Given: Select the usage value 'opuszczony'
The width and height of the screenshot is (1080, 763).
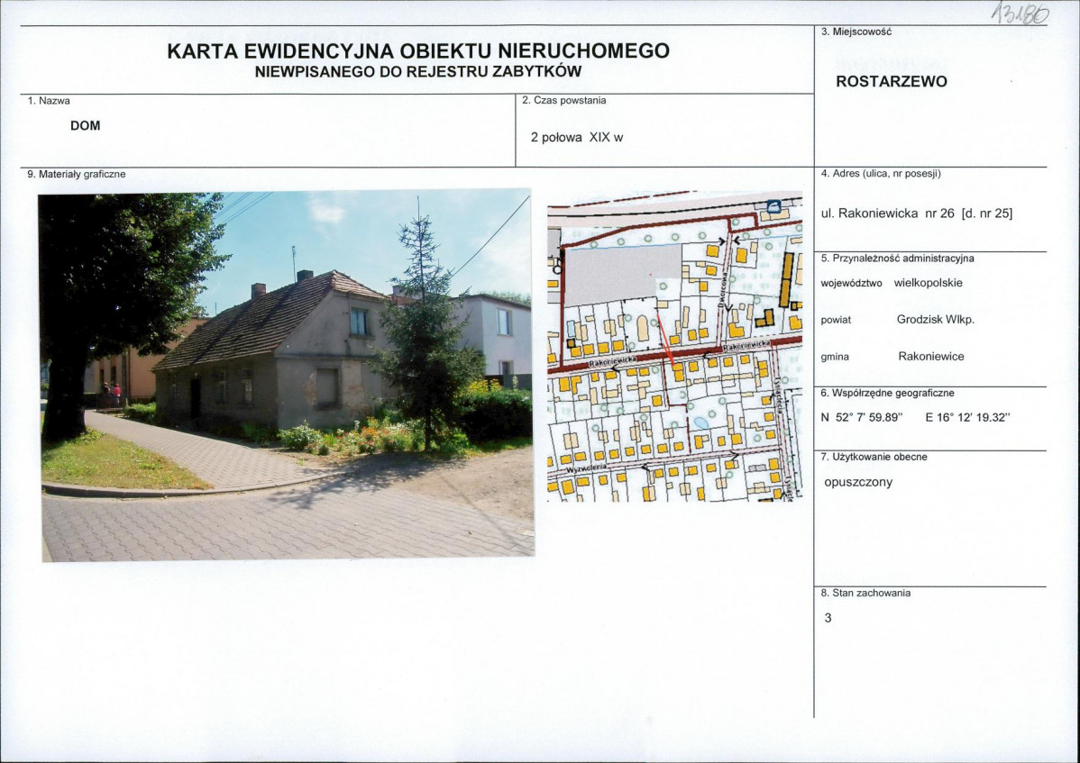Looking at the screenshot, I should click(x=858, y=482).
